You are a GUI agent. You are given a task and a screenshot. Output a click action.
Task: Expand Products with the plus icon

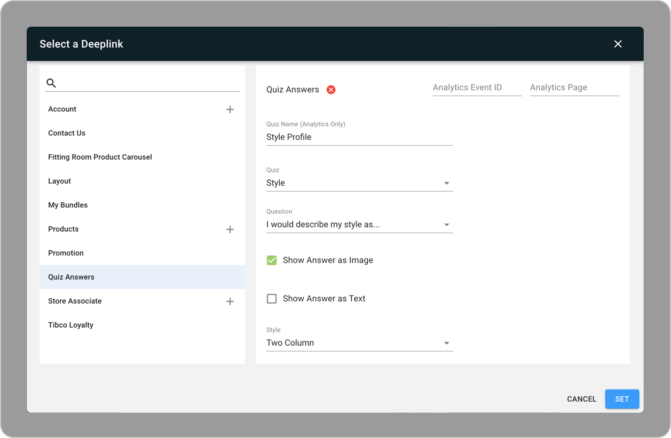(230, 229)
